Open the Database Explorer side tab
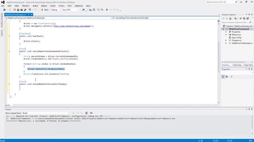Image resolution: width=254 pixels, height=142 pixels. click(2, 20)
